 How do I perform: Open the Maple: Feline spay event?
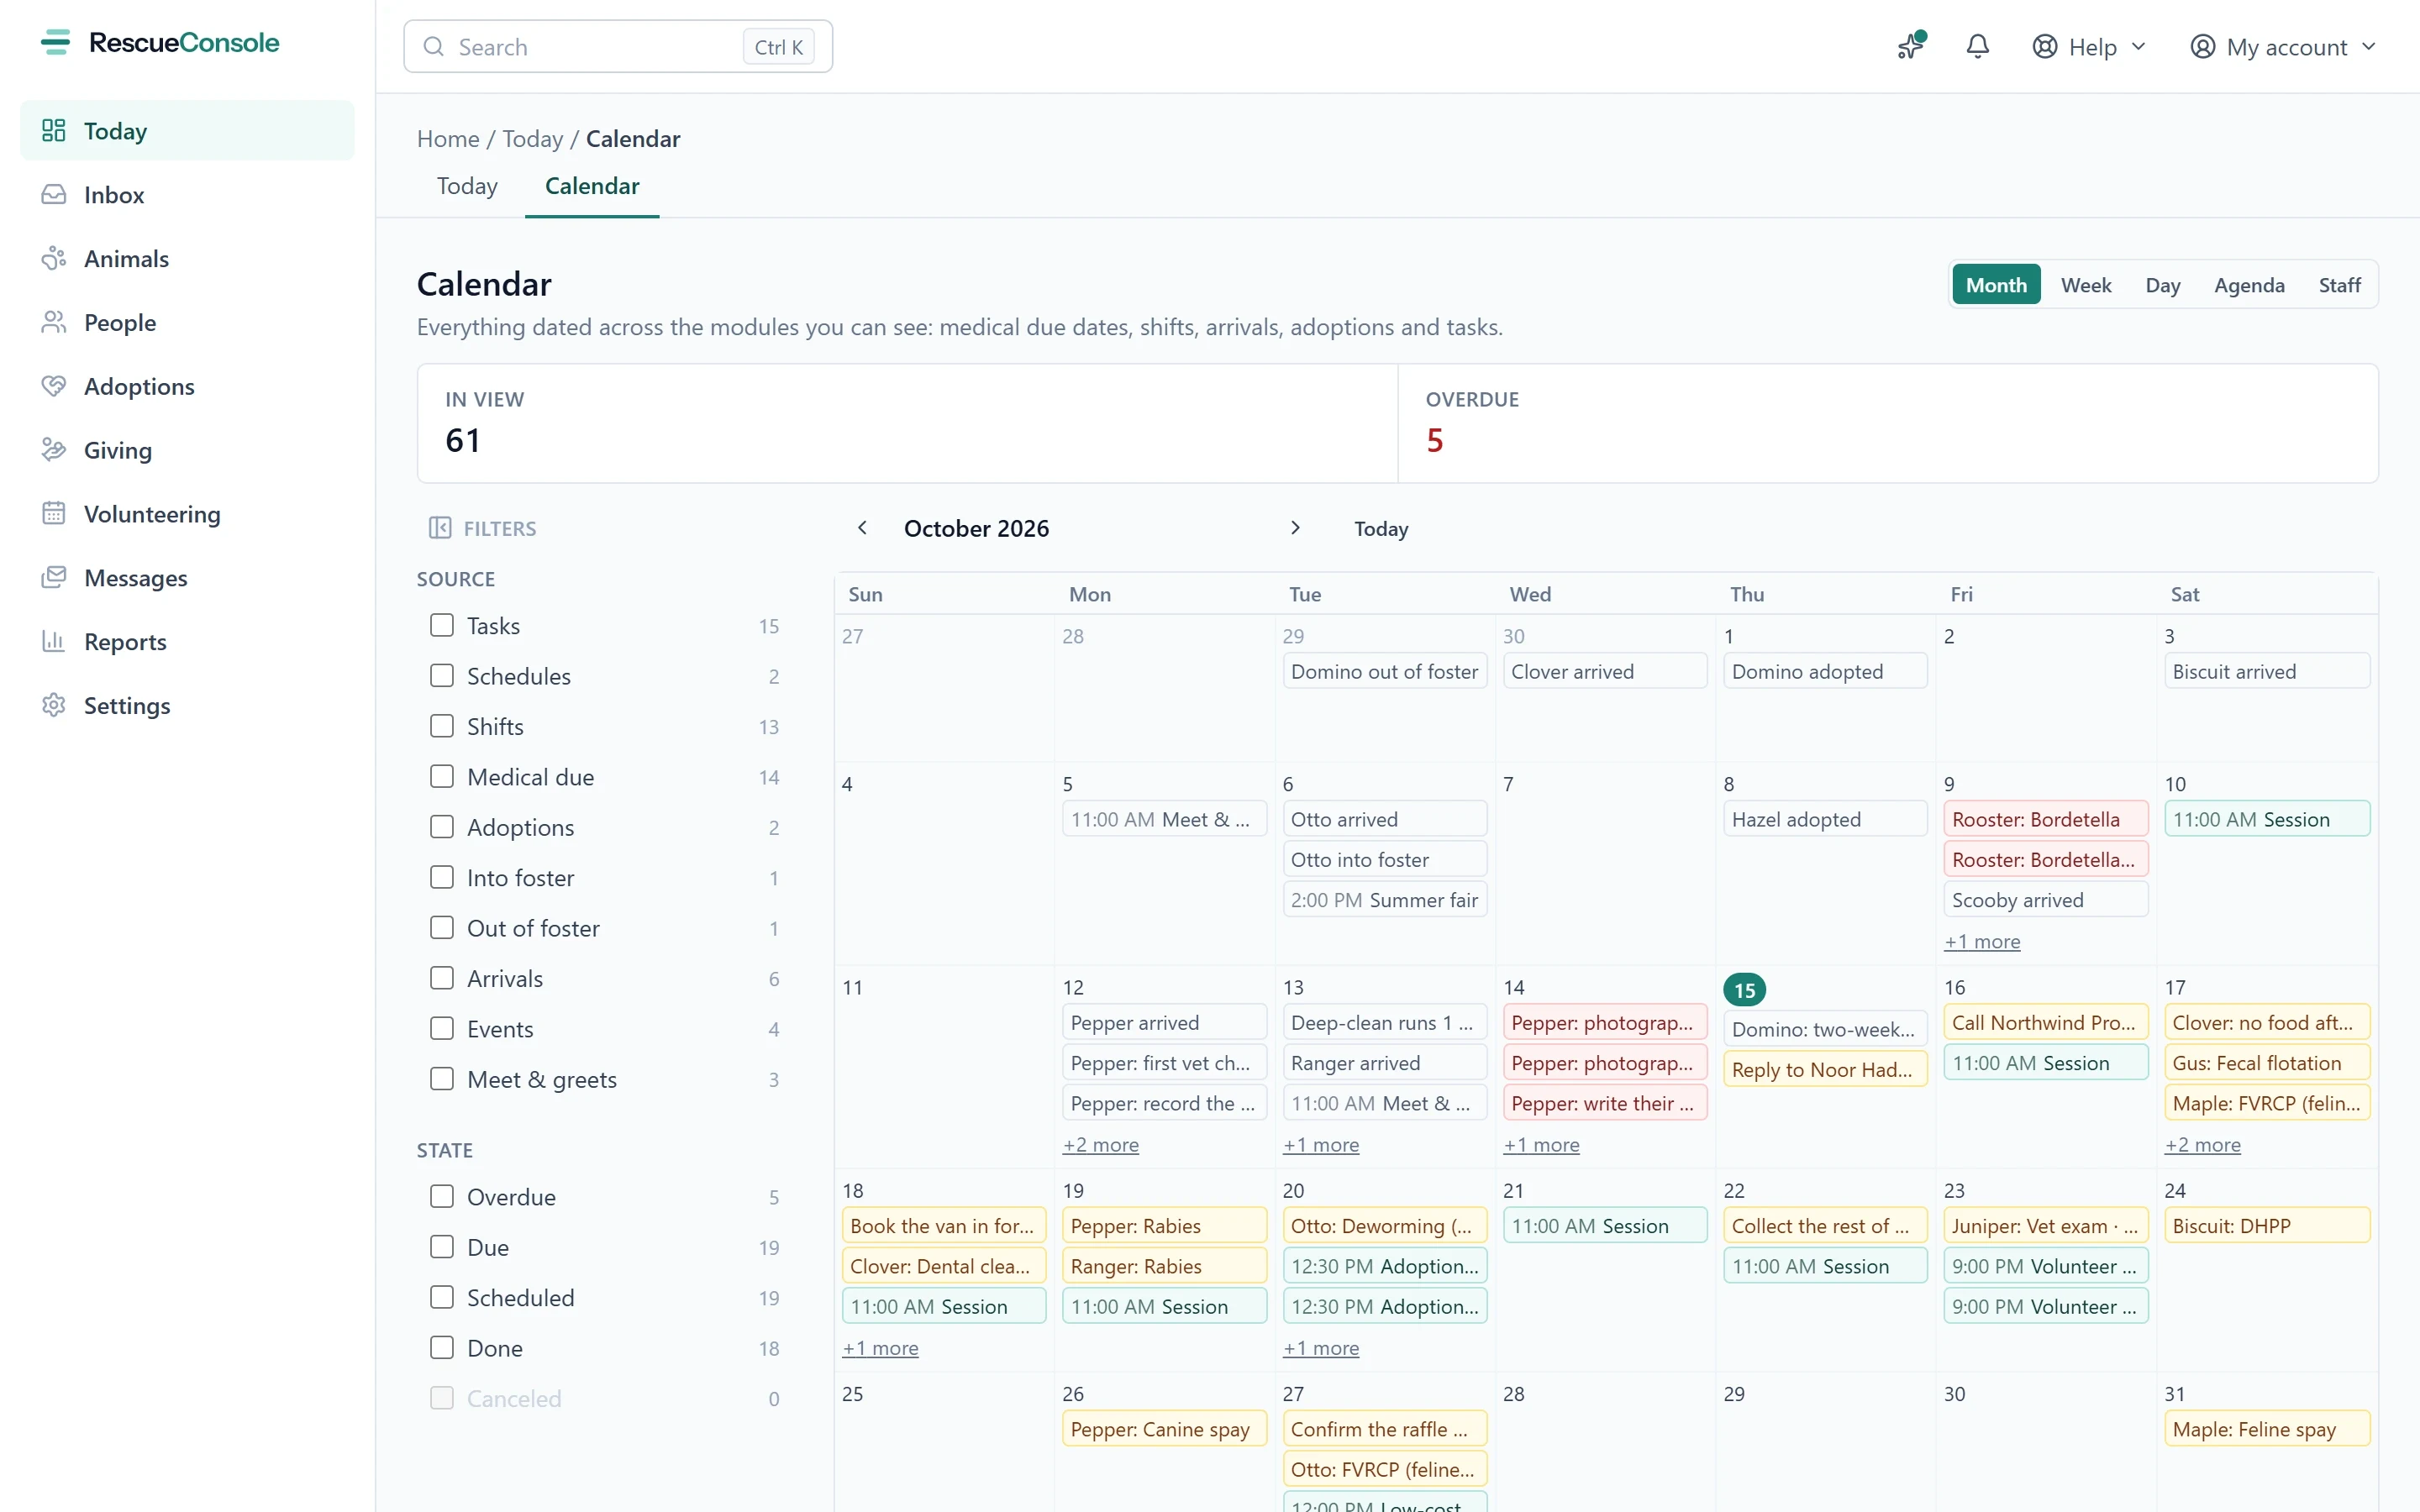click(2266, 1429)
